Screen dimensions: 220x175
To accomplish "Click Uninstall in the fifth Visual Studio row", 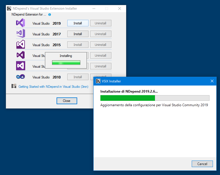I will click(101, 66).
